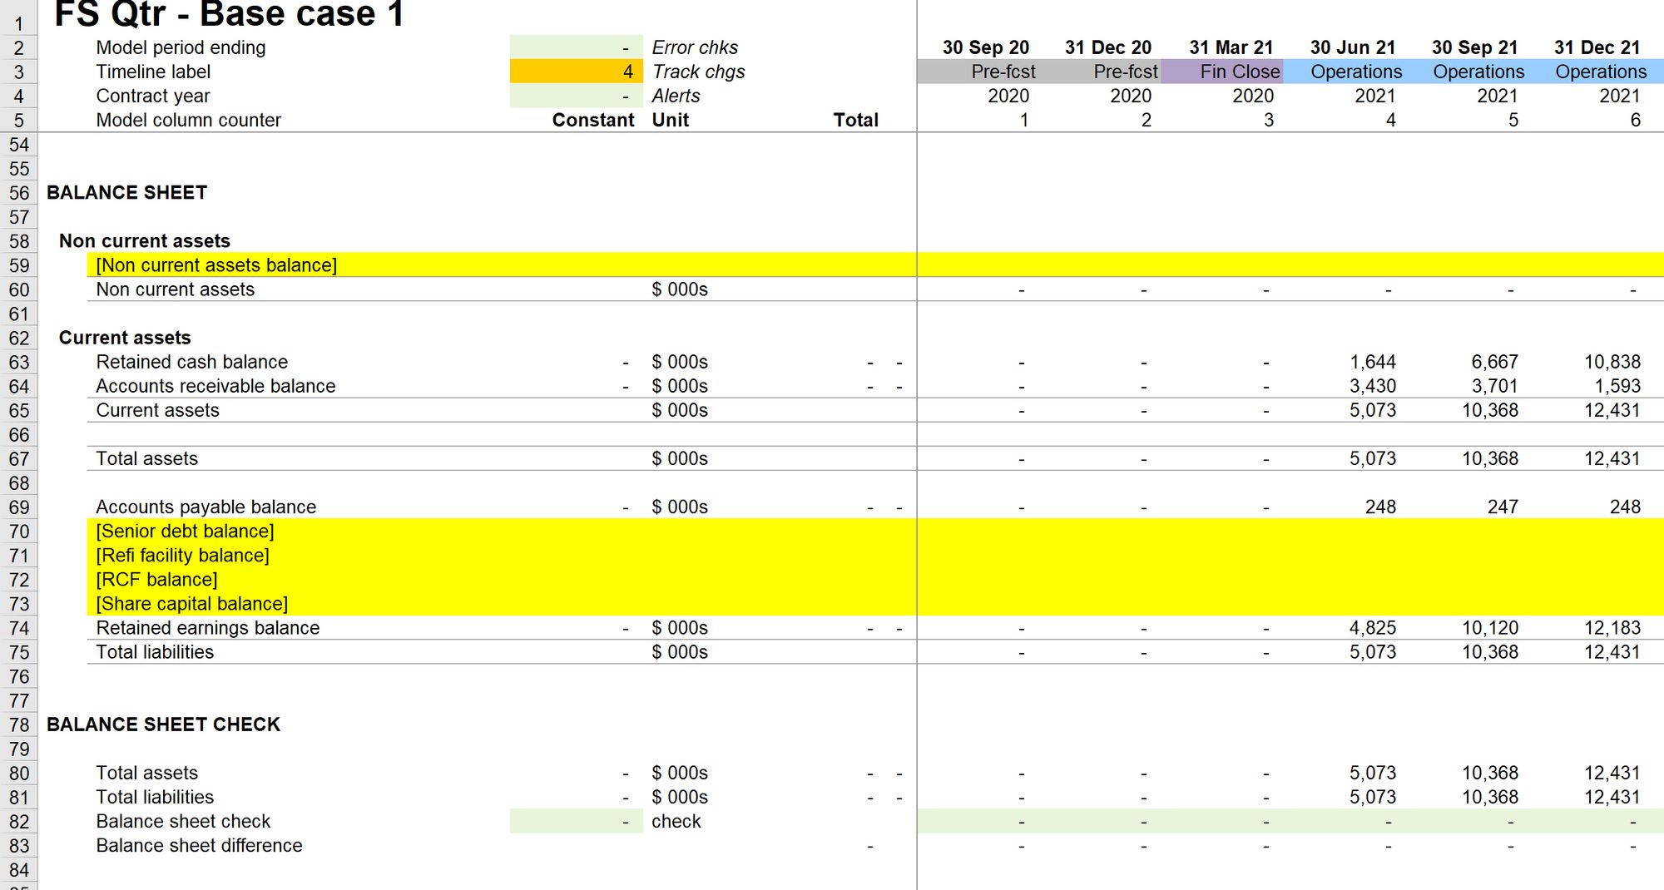1664x890 pixels.
Task: Select the '31 Dec 21' date header
Action: click(x=1597, y=47)
